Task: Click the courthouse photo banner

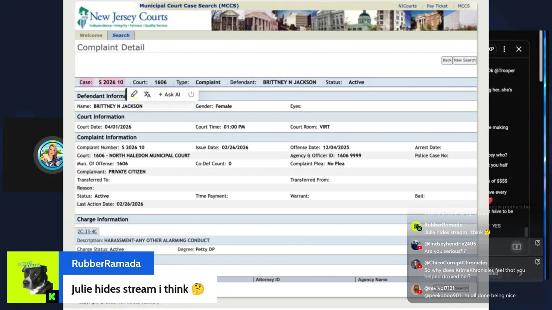Action: [x=344, y=20]
